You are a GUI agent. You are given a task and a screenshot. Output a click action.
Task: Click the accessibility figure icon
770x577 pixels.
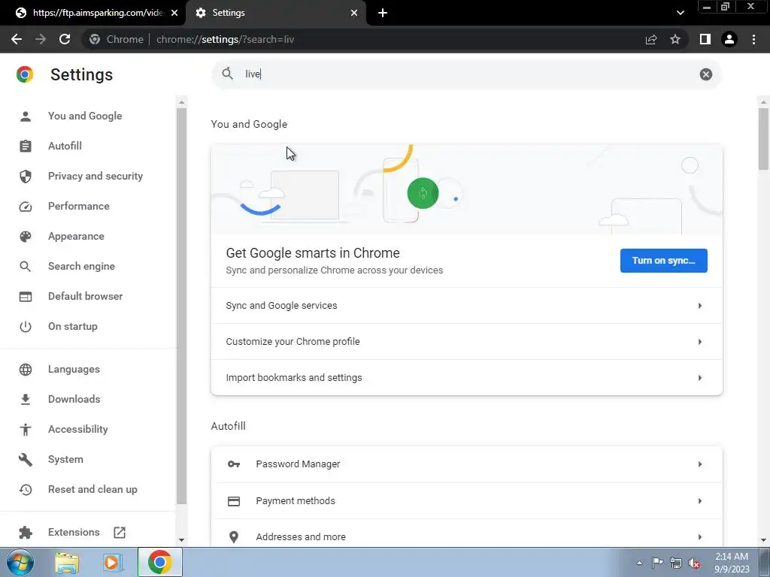tap(26, 429)
